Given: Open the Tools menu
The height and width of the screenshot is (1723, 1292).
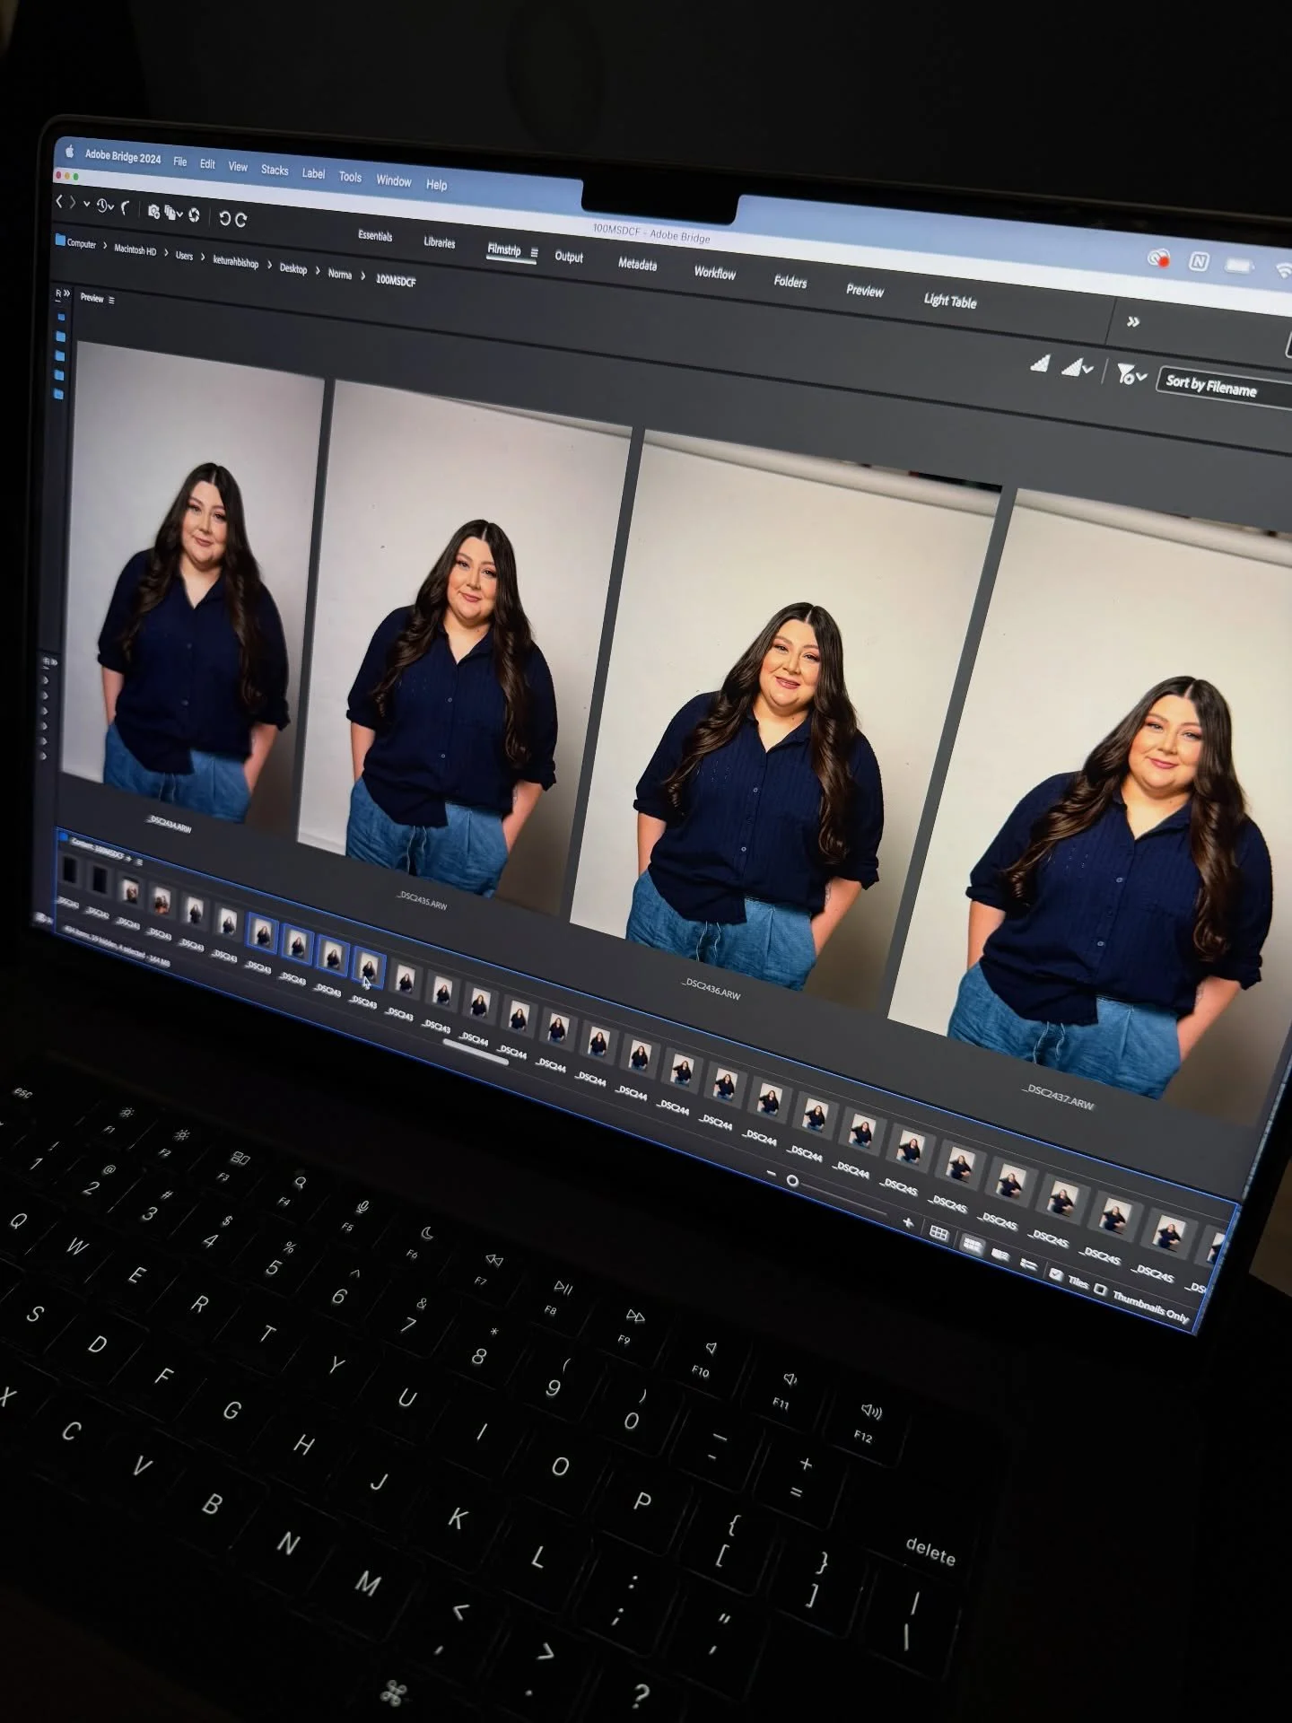Looking at the screenshot, I should coord(350,177).
